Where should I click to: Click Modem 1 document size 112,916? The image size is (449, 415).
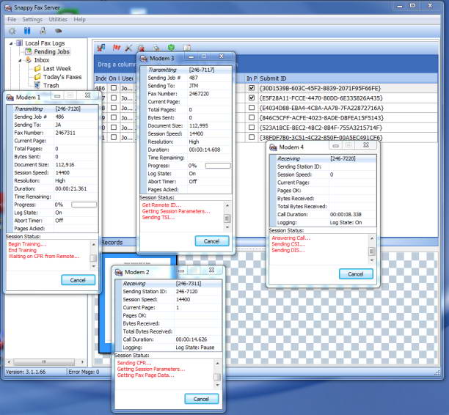click(x=65, y=164)
